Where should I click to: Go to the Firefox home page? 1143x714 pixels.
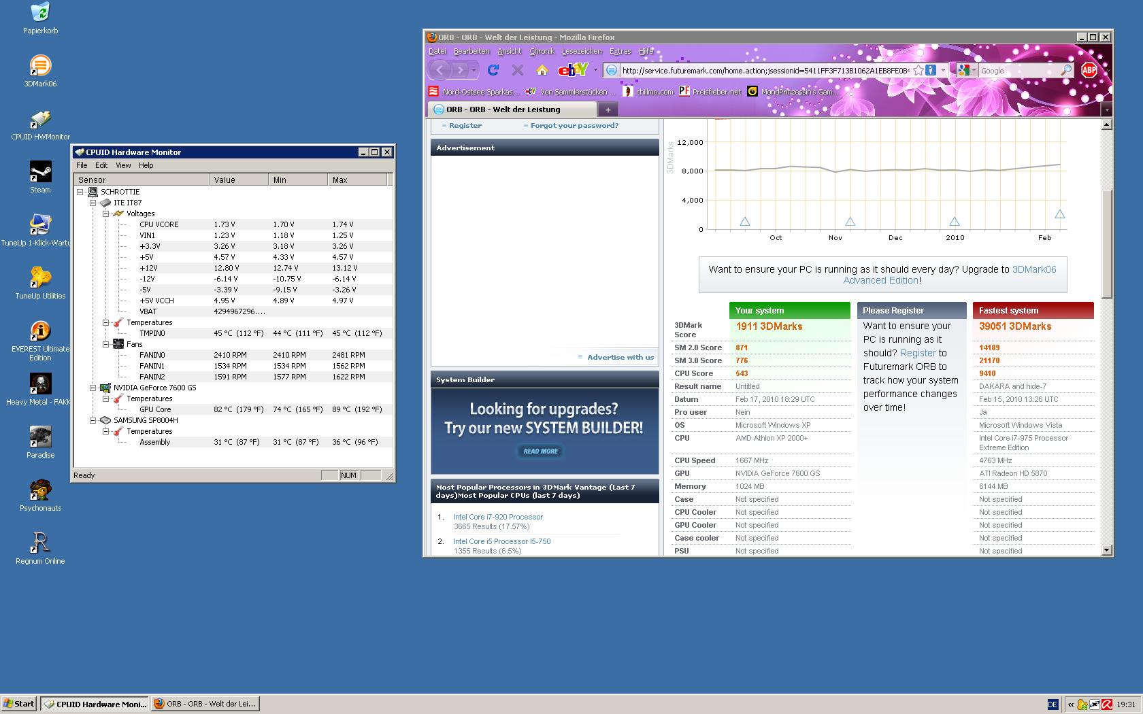click(x=542, y=70)
